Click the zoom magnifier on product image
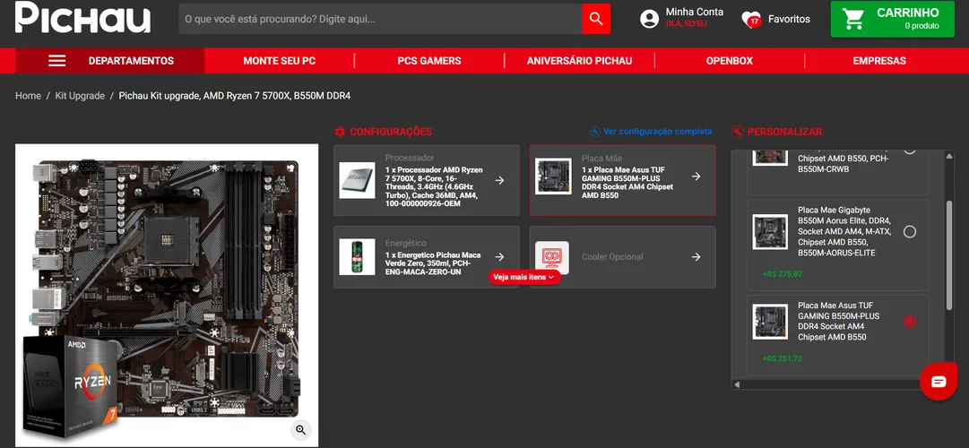This screenshot has width=969, height=448. click(301, 430)
